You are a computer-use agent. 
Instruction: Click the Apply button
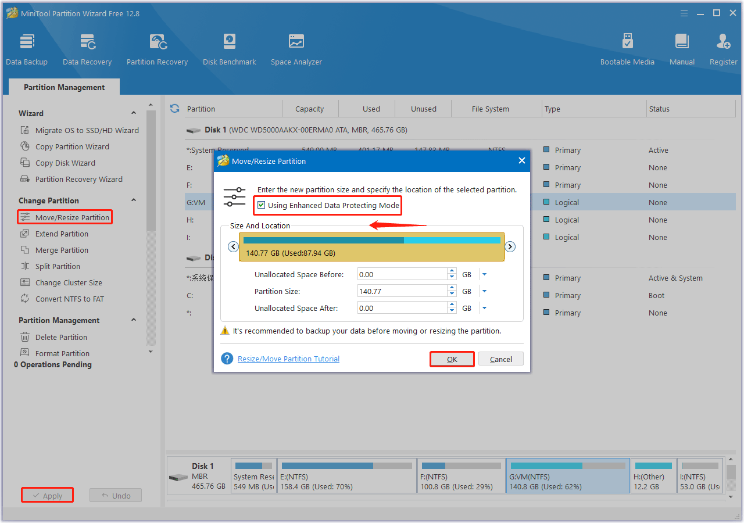48,496
